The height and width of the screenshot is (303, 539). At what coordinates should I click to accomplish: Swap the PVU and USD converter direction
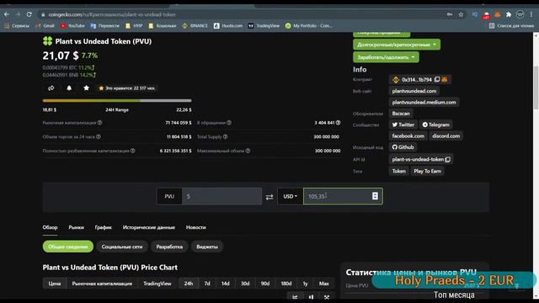(x=269, y=197)
